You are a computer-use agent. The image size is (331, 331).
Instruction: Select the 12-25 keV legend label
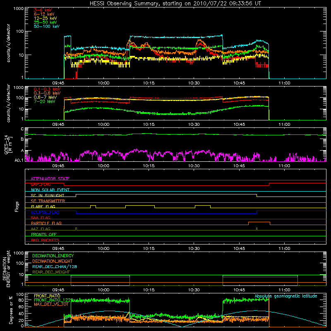click(x=46, y=18)
